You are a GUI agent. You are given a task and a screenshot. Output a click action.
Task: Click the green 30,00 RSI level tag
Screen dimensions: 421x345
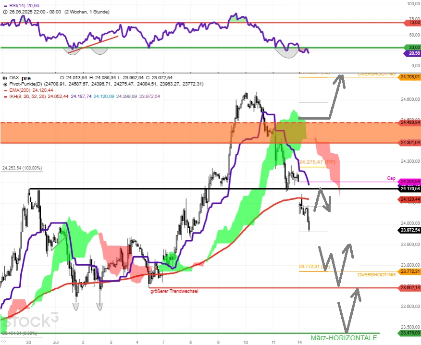coord(413,47)
